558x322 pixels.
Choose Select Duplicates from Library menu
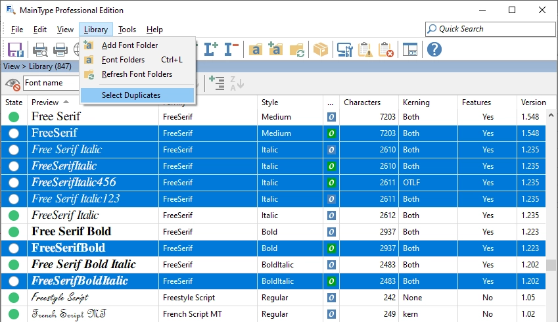coord(131,95)
